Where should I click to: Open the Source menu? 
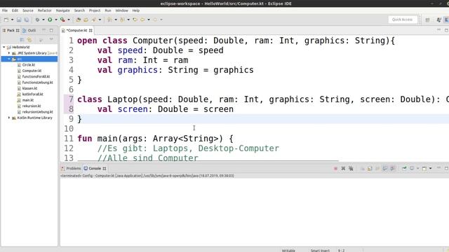(x=28, y=10)
